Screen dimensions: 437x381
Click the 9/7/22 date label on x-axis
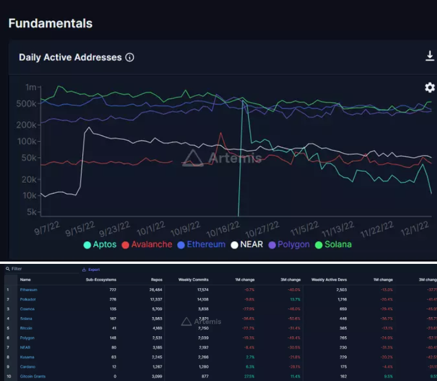coord(47,228)
